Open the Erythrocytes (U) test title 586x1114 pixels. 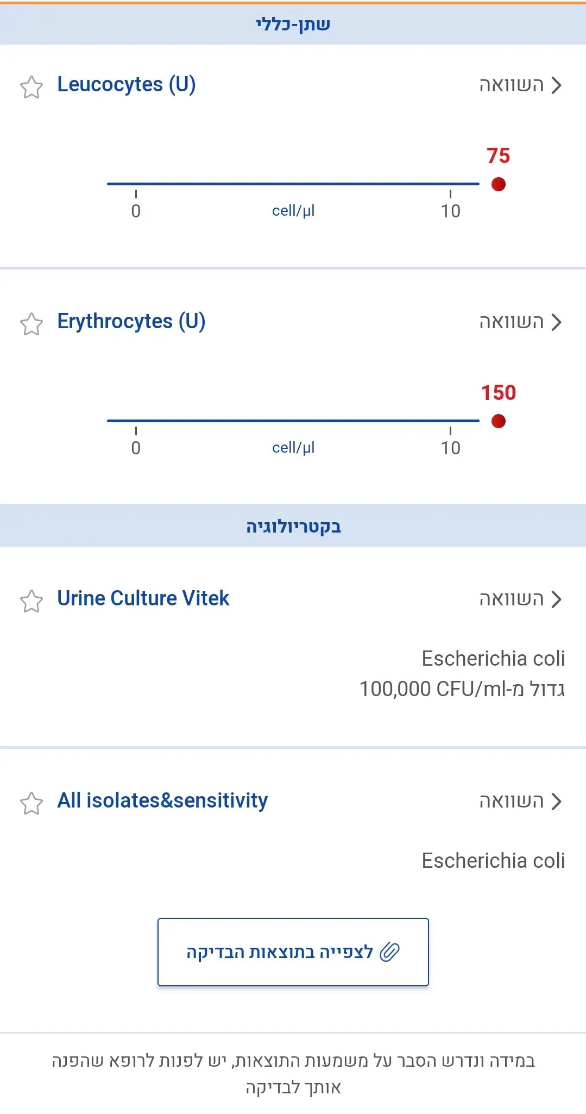coord(131,322)
